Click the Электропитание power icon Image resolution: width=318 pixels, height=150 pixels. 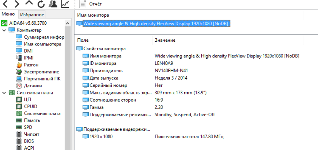[19, 72]
